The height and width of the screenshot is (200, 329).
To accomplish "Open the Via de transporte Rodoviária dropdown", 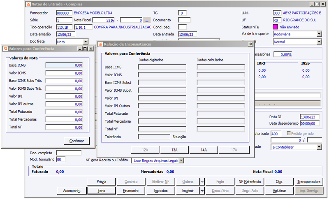I will 319,34.
